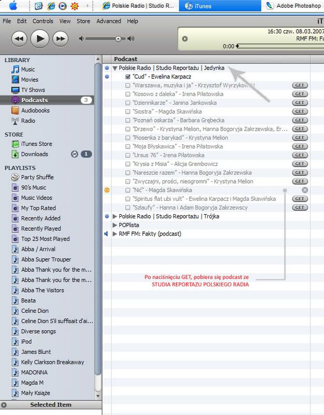Check the "Siostra" episode checkbox
The image size is (324, 415).
coord(128,112)
